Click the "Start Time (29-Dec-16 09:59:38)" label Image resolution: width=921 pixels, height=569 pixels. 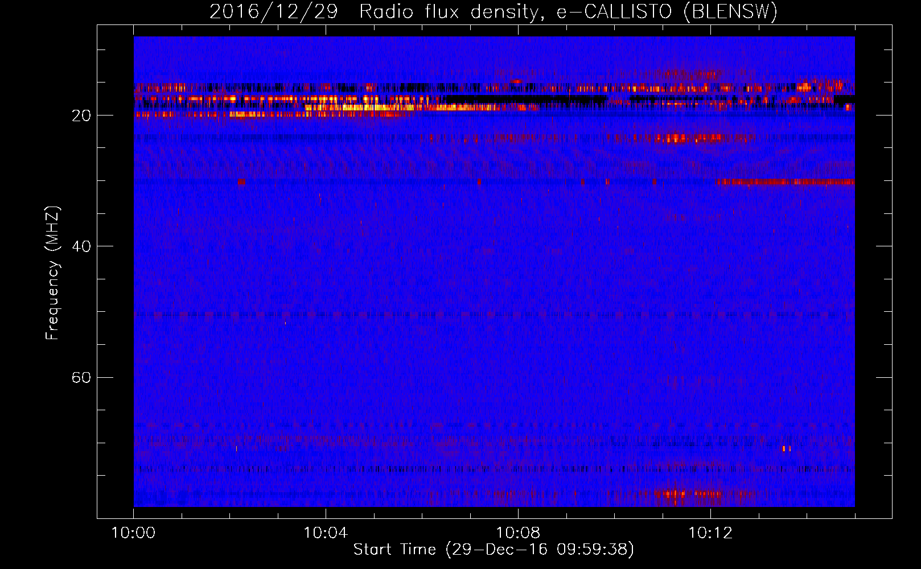coord(494,549)
